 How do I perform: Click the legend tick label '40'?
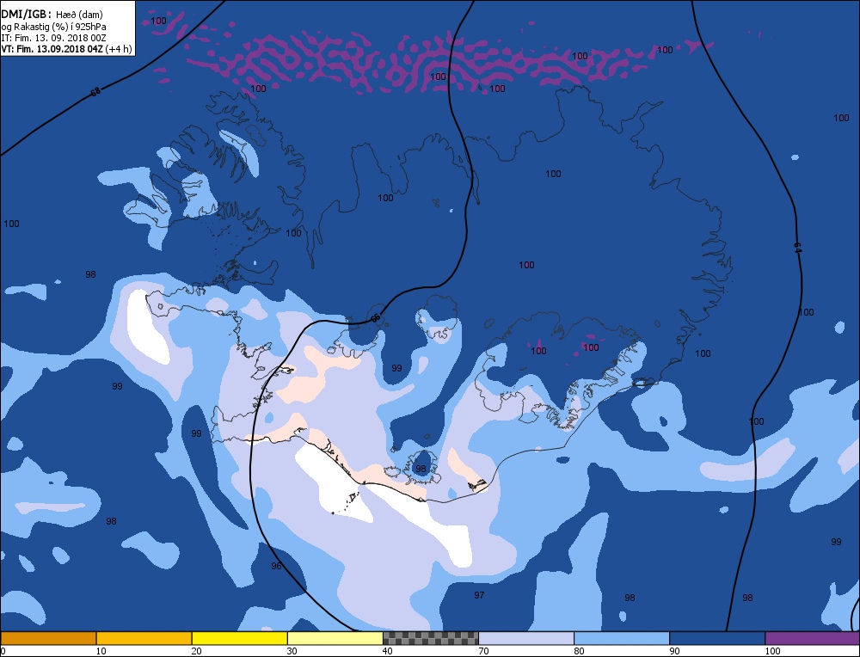point(387,651)
